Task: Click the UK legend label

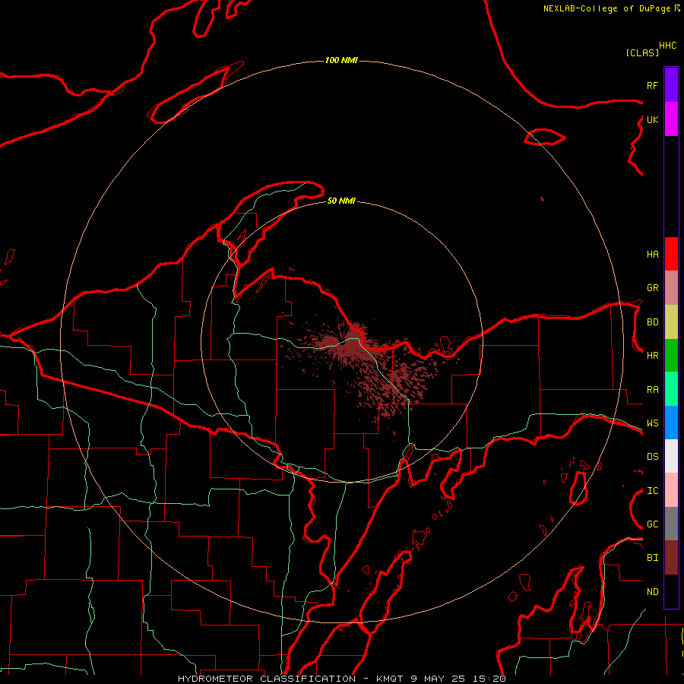Action: (x=652, y=119)
